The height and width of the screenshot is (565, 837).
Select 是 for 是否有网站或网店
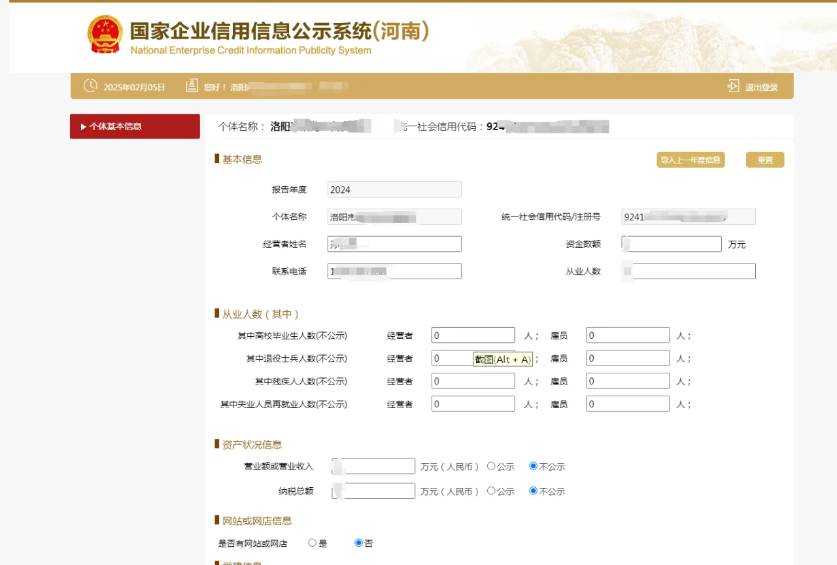pyautogui.click(x=312, y=543)
